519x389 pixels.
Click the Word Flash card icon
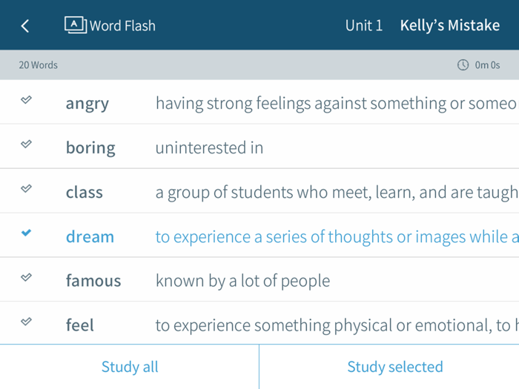[x=75, y=25]
